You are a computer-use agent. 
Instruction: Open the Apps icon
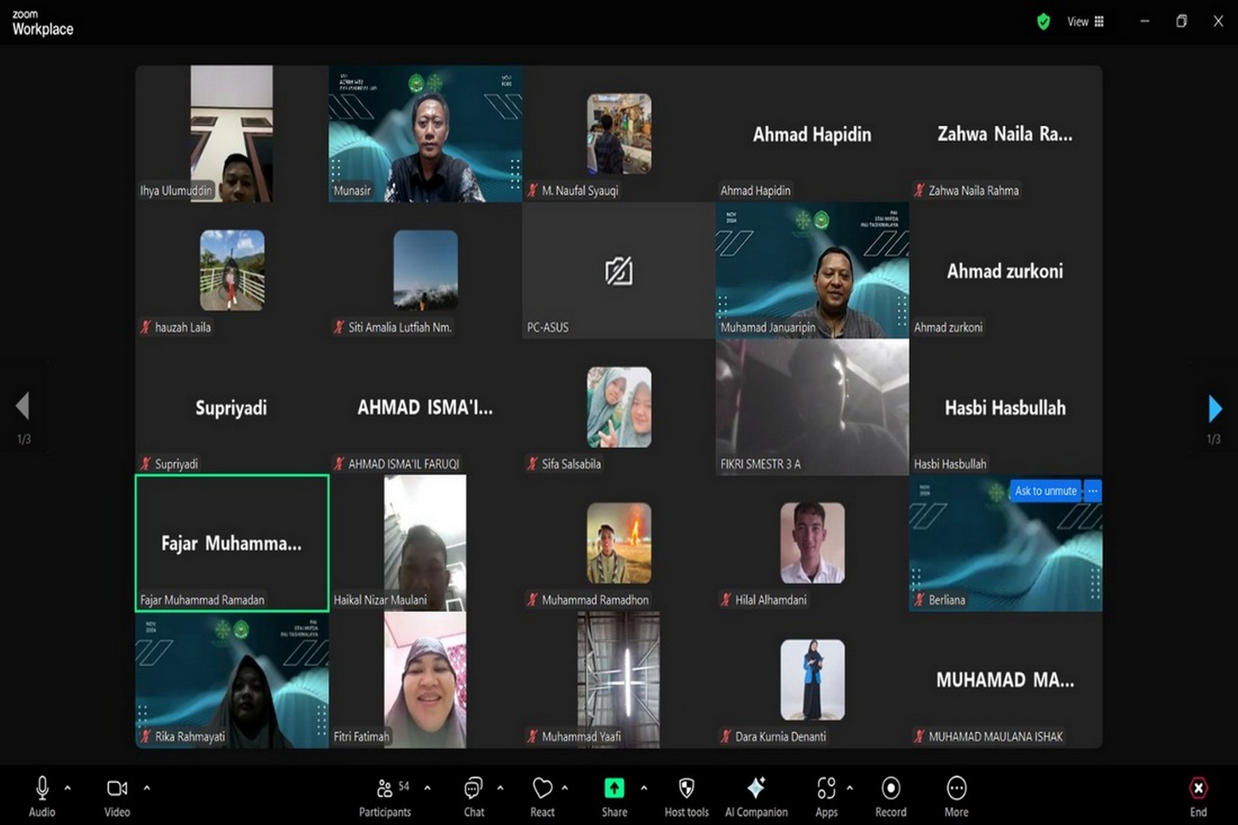(x=826, y=788)
